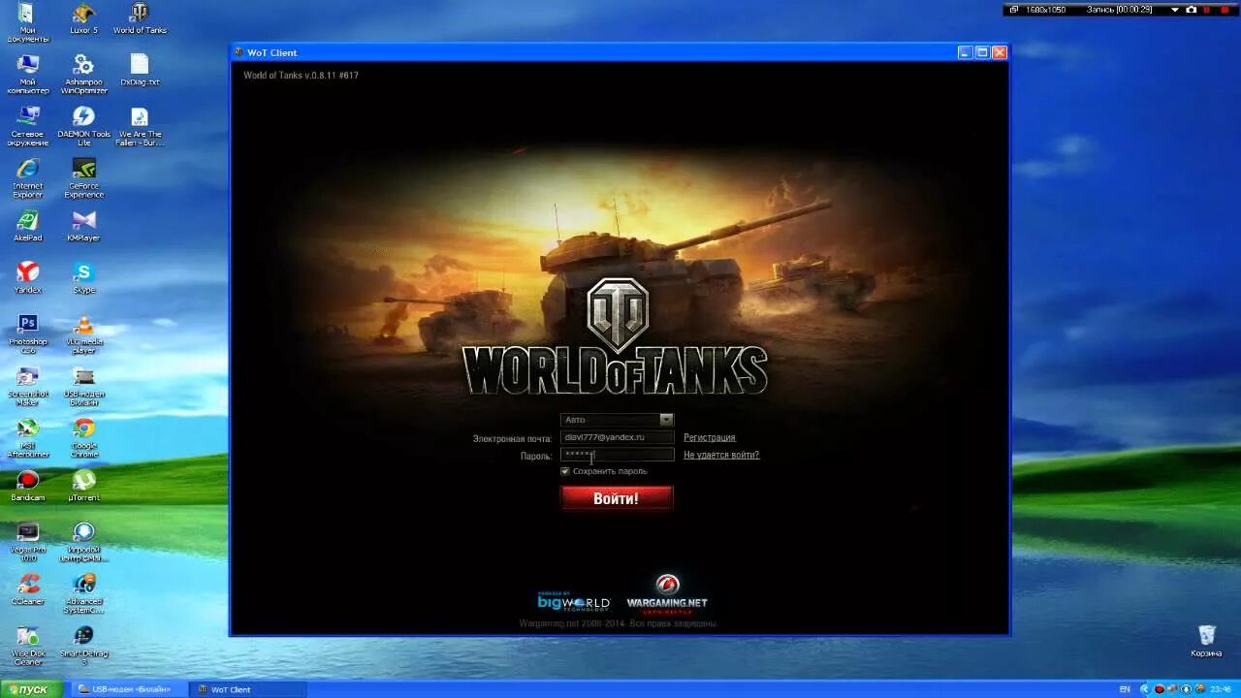Open the Bandicam recording bar dropdown arrow
Viewport: 1241px width, 698px height.
[x=1174, y=10]
